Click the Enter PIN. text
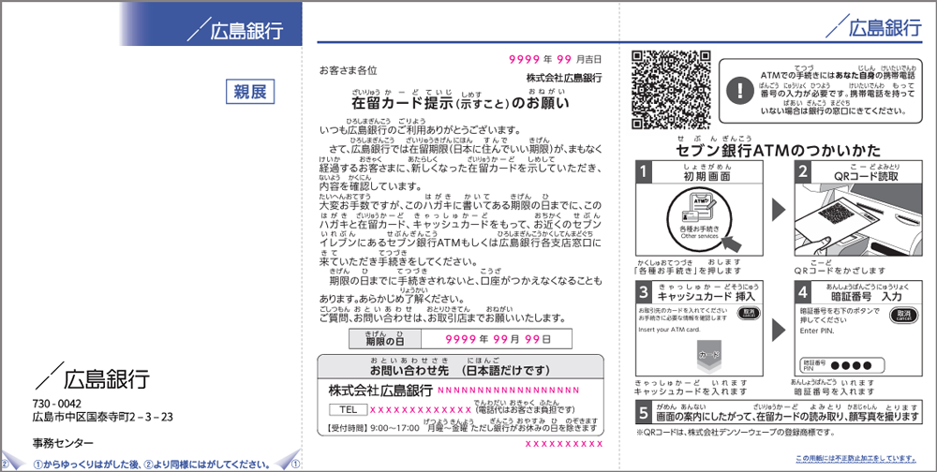937x472 pixels. coord(816,330)
